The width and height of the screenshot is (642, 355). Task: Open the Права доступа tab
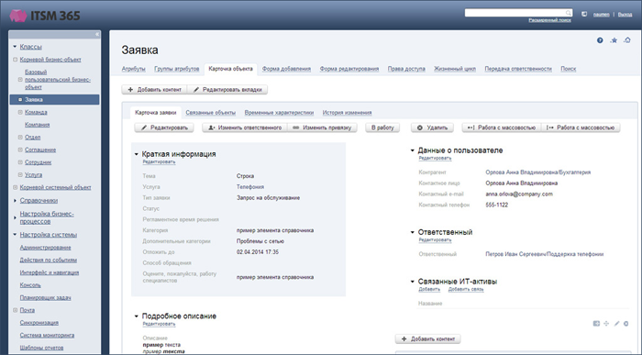pyautogui.click(x=406, y=69)
